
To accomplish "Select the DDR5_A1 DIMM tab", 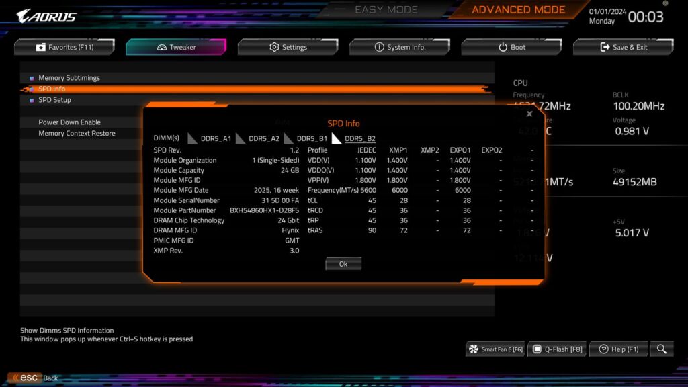I will 216,138.
